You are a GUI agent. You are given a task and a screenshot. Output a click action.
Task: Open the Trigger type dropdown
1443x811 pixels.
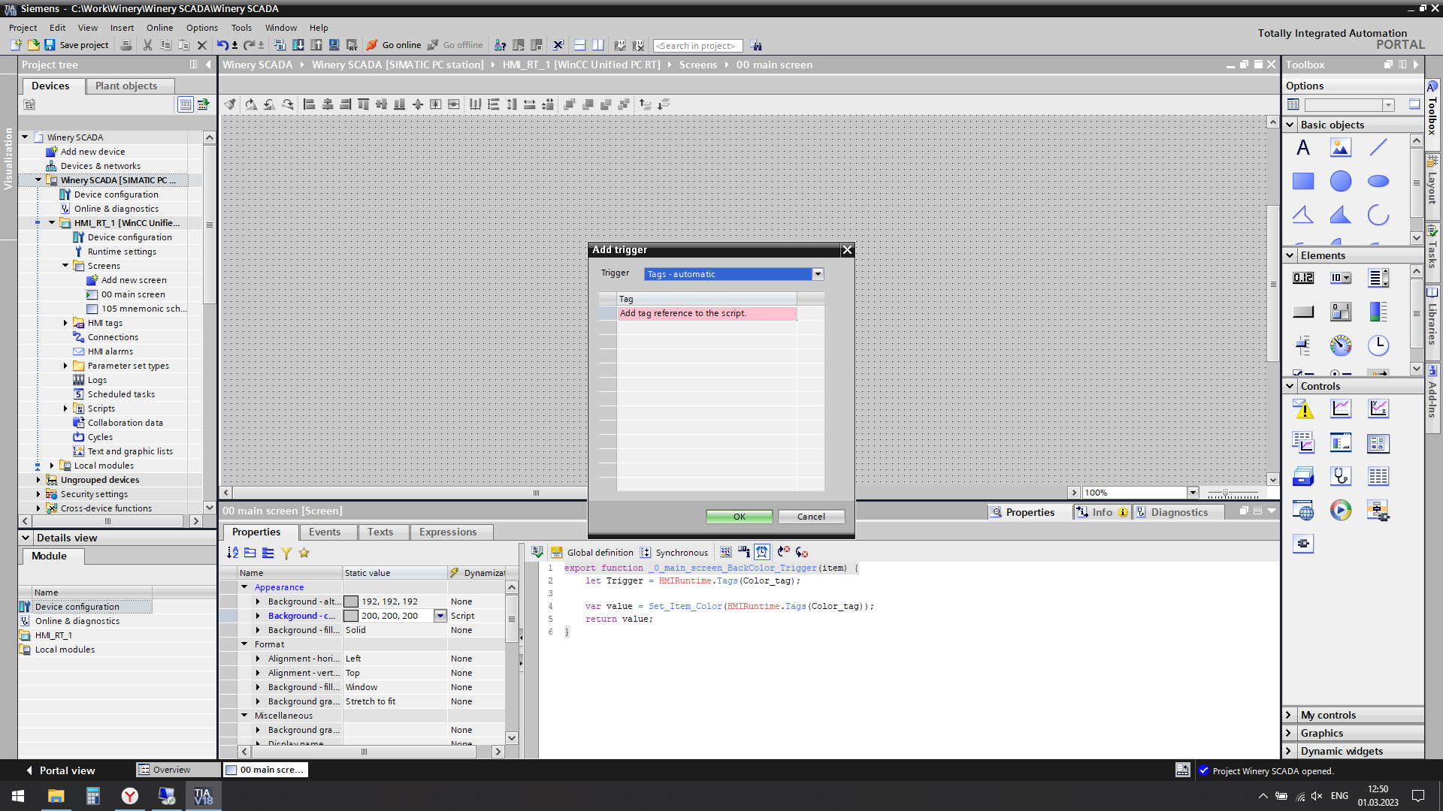(x=818, y=274)
